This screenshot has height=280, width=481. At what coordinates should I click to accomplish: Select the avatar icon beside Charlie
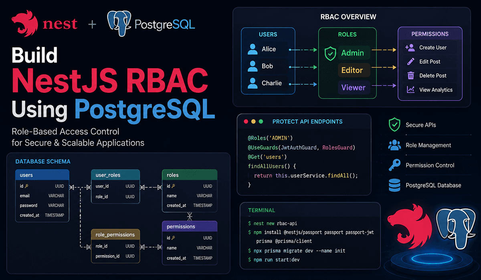click(253, 83)
